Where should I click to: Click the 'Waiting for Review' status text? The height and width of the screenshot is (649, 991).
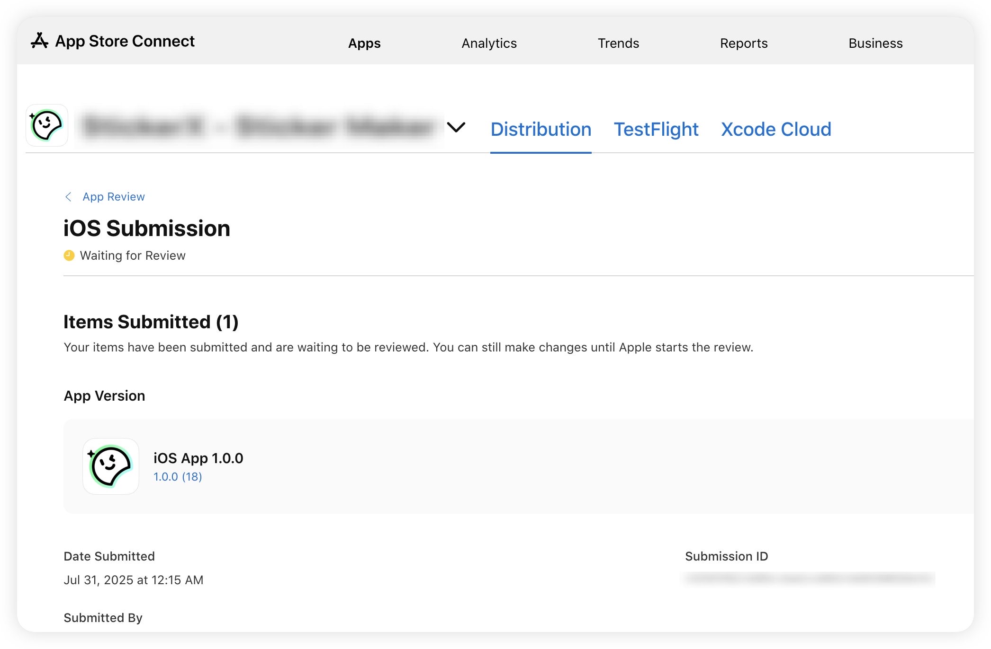point(133,255)
